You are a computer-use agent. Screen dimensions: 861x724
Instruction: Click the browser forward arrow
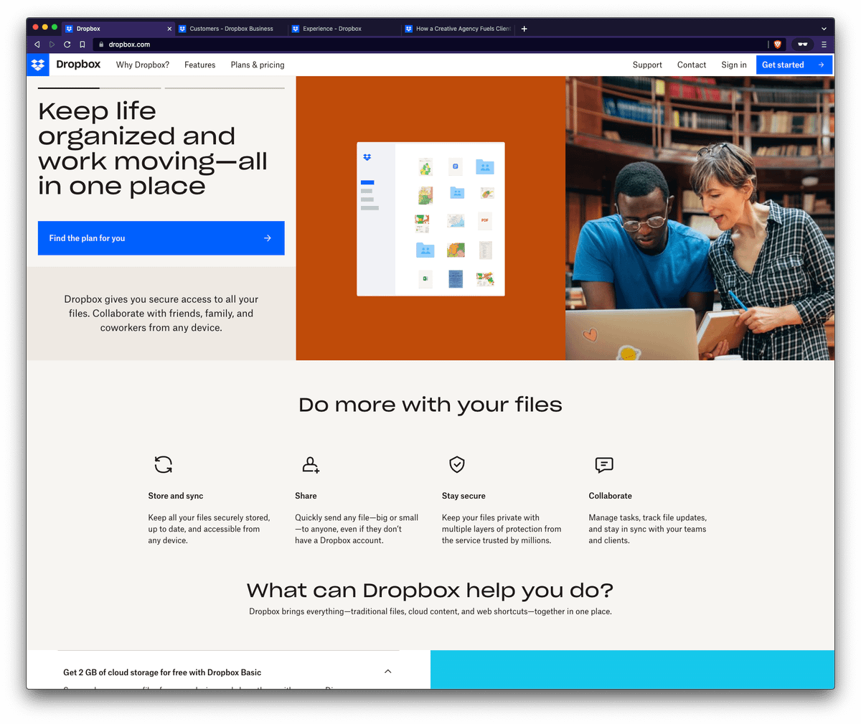(x=52, y=44)
